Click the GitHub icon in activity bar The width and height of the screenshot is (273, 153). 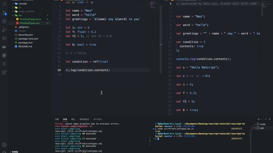tap(4, 55)
